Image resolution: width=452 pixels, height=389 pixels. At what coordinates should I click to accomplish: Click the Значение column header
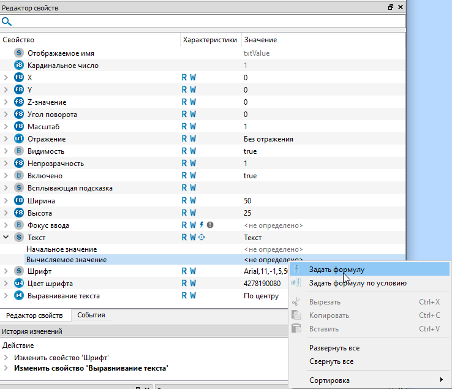point(261,40)
